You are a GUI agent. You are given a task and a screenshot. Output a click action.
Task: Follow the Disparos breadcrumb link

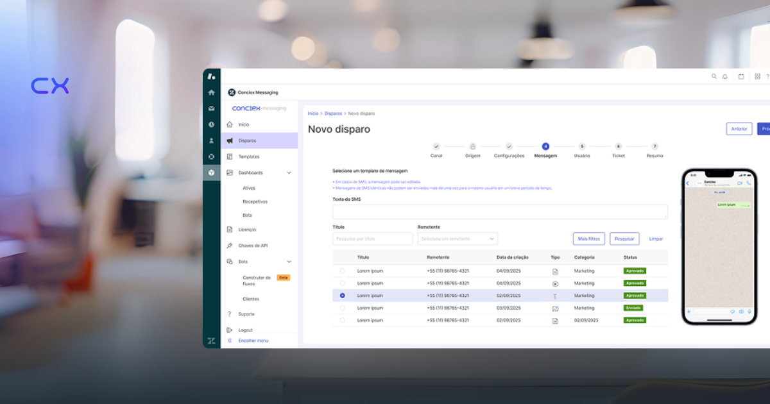tap(333, 114)
